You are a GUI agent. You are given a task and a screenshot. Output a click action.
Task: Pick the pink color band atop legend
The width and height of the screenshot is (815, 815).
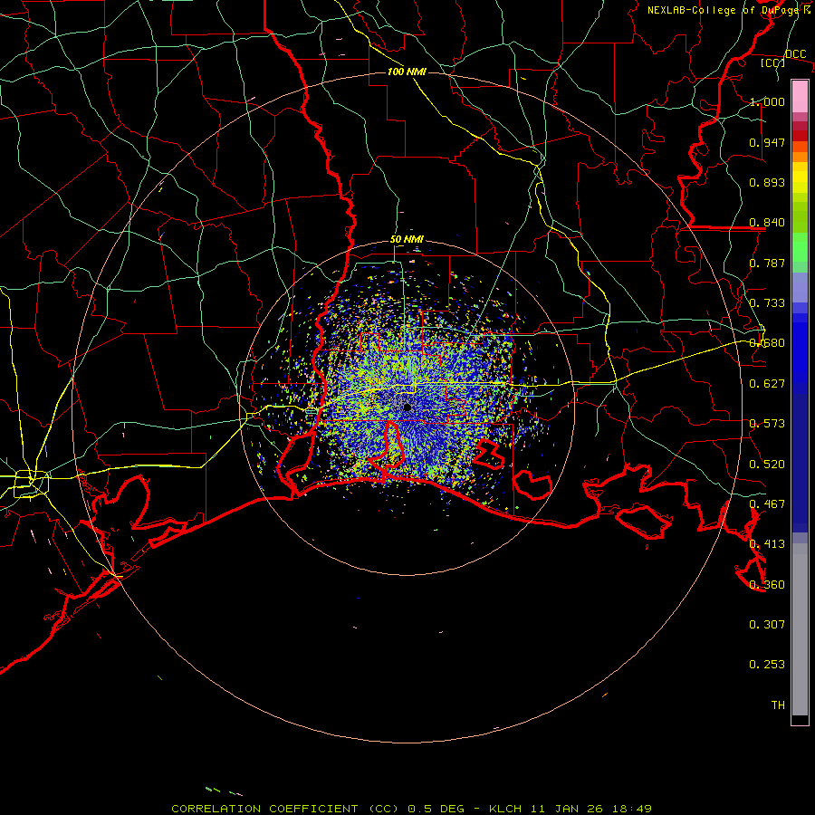pos(800,96)
